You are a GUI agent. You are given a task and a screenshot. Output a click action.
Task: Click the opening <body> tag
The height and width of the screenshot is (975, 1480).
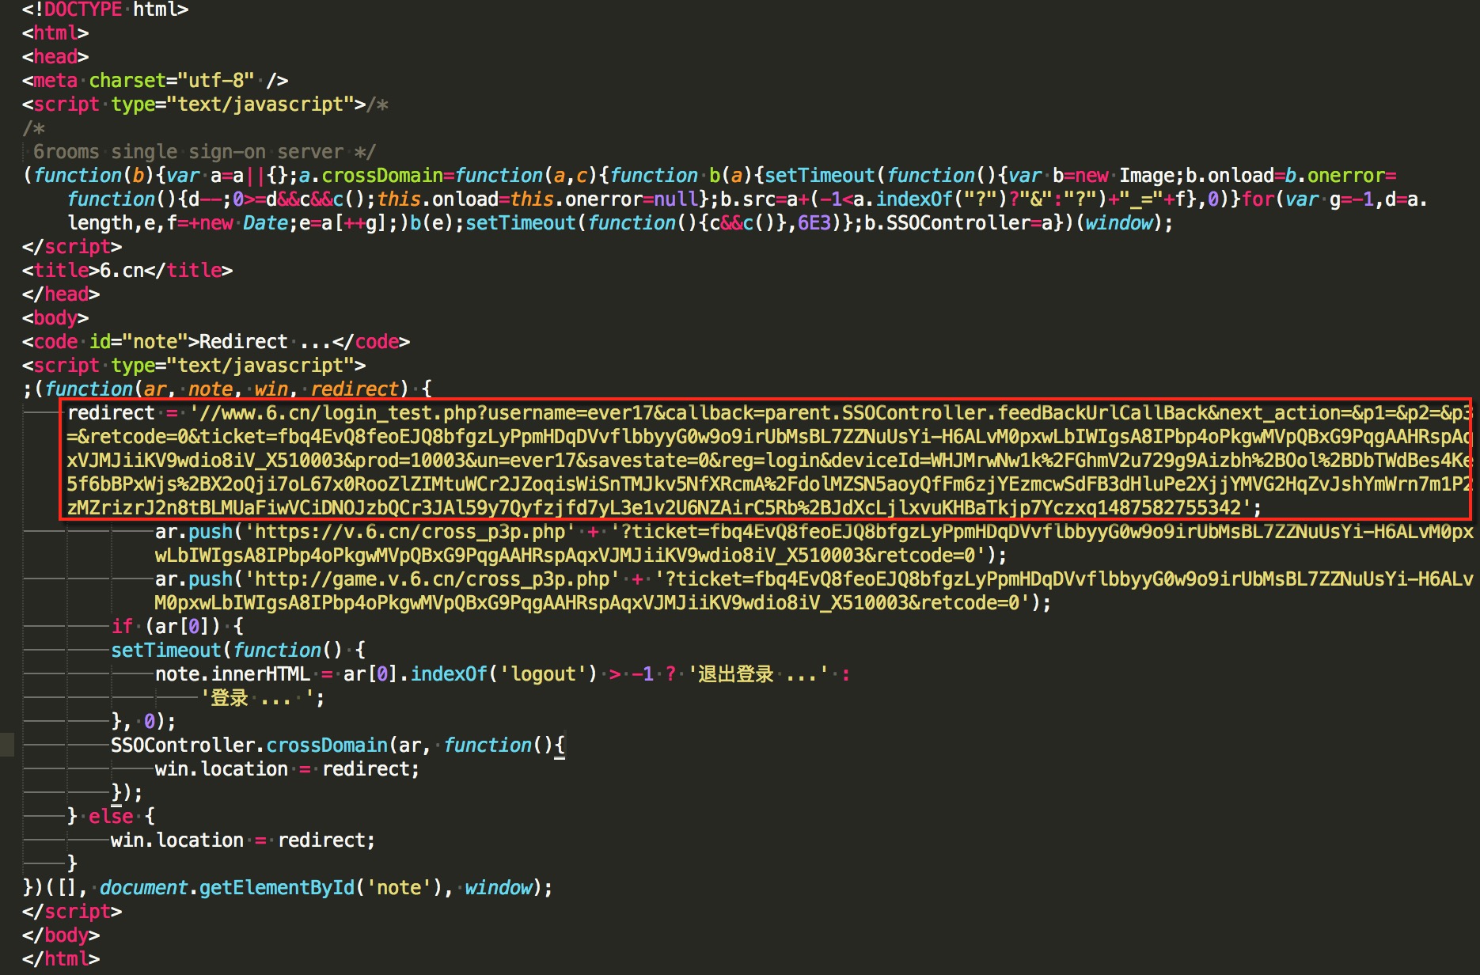(x=55, y=318)
